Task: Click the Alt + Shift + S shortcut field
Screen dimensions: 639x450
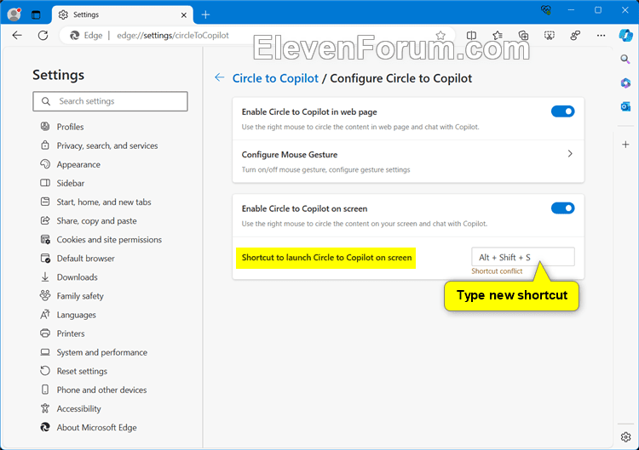Action: click(x=523, y=257)
